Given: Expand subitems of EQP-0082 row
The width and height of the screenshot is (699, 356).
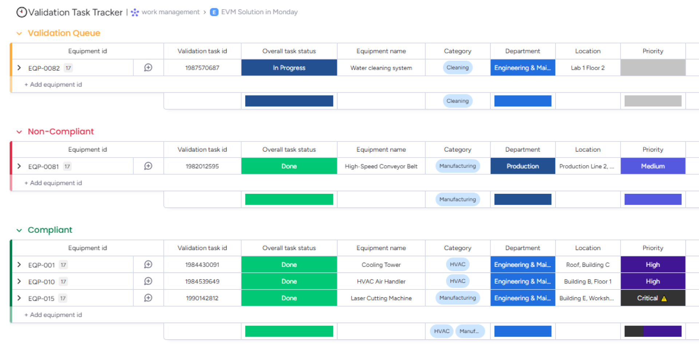Looking at the screenshot, I should click(19, 68).
